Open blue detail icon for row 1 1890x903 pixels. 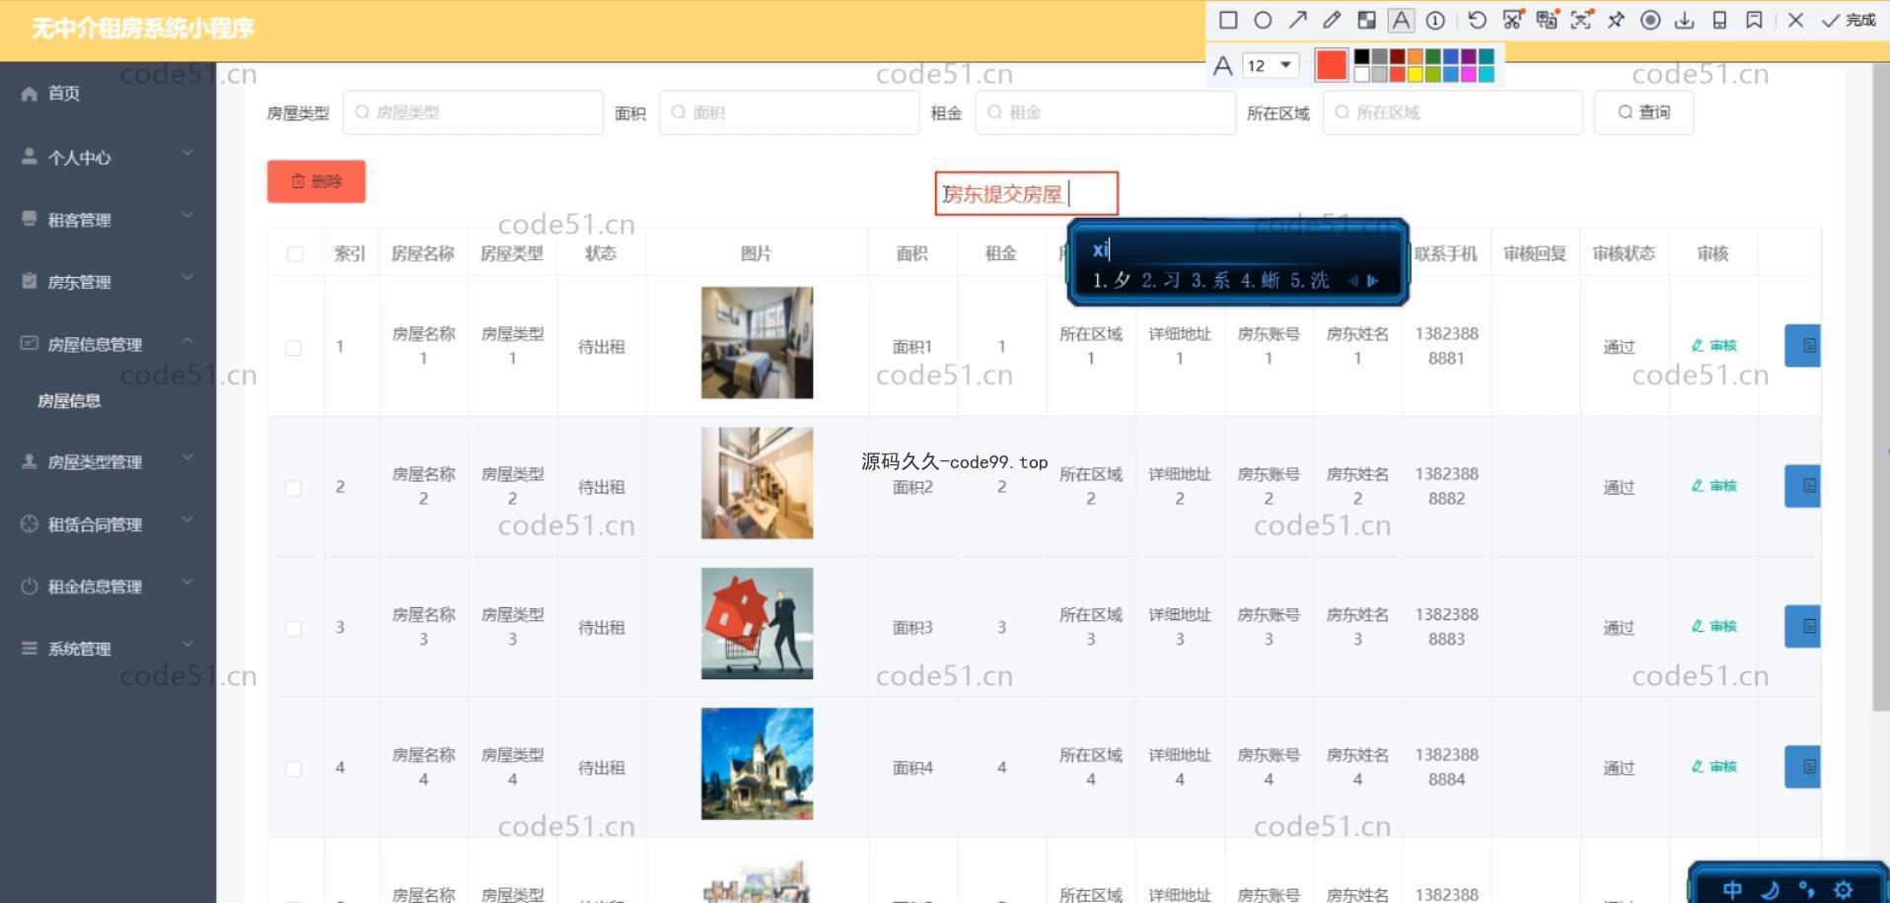pyautogui.click(x=1802, y=346)
